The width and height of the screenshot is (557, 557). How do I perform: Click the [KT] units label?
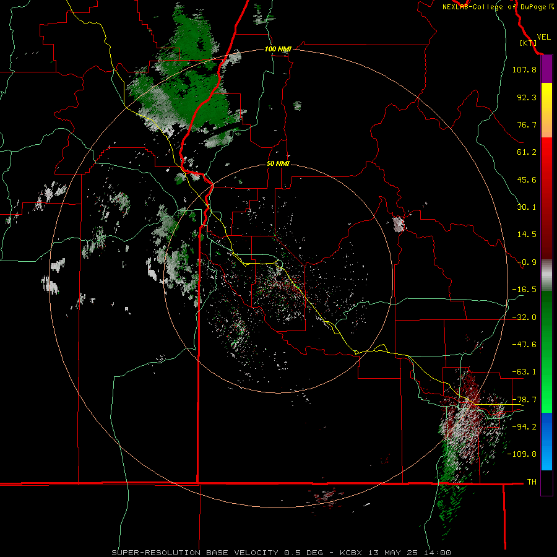(x=528, y=43)
